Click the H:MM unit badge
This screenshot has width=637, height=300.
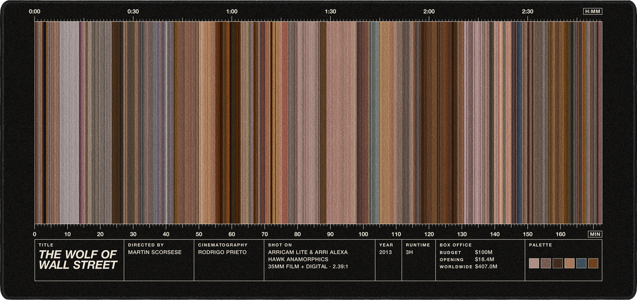click(592, 11)
